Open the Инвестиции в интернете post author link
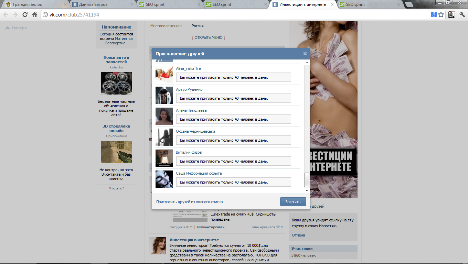 pos(194,240)
